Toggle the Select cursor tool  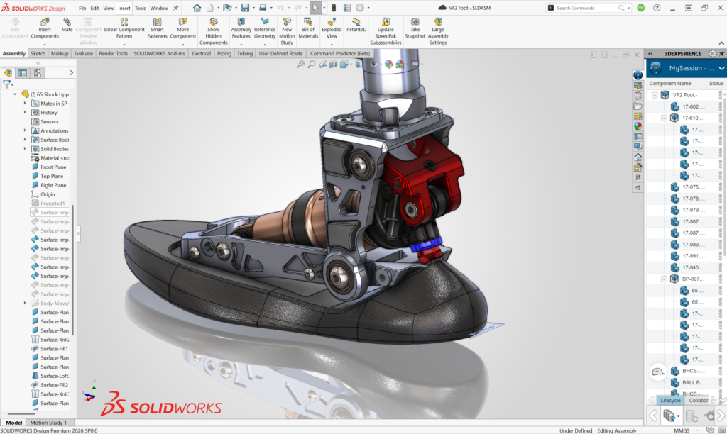coord(315,8)
